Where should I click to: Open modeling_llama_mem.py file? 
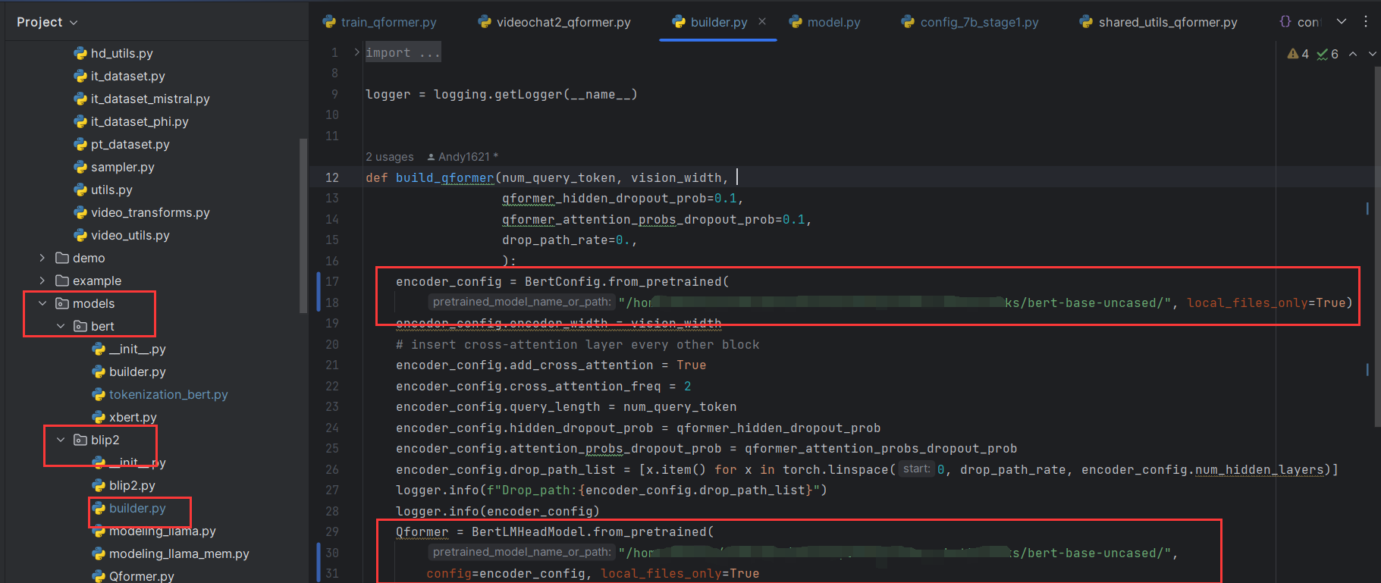[x=179, y=553]
